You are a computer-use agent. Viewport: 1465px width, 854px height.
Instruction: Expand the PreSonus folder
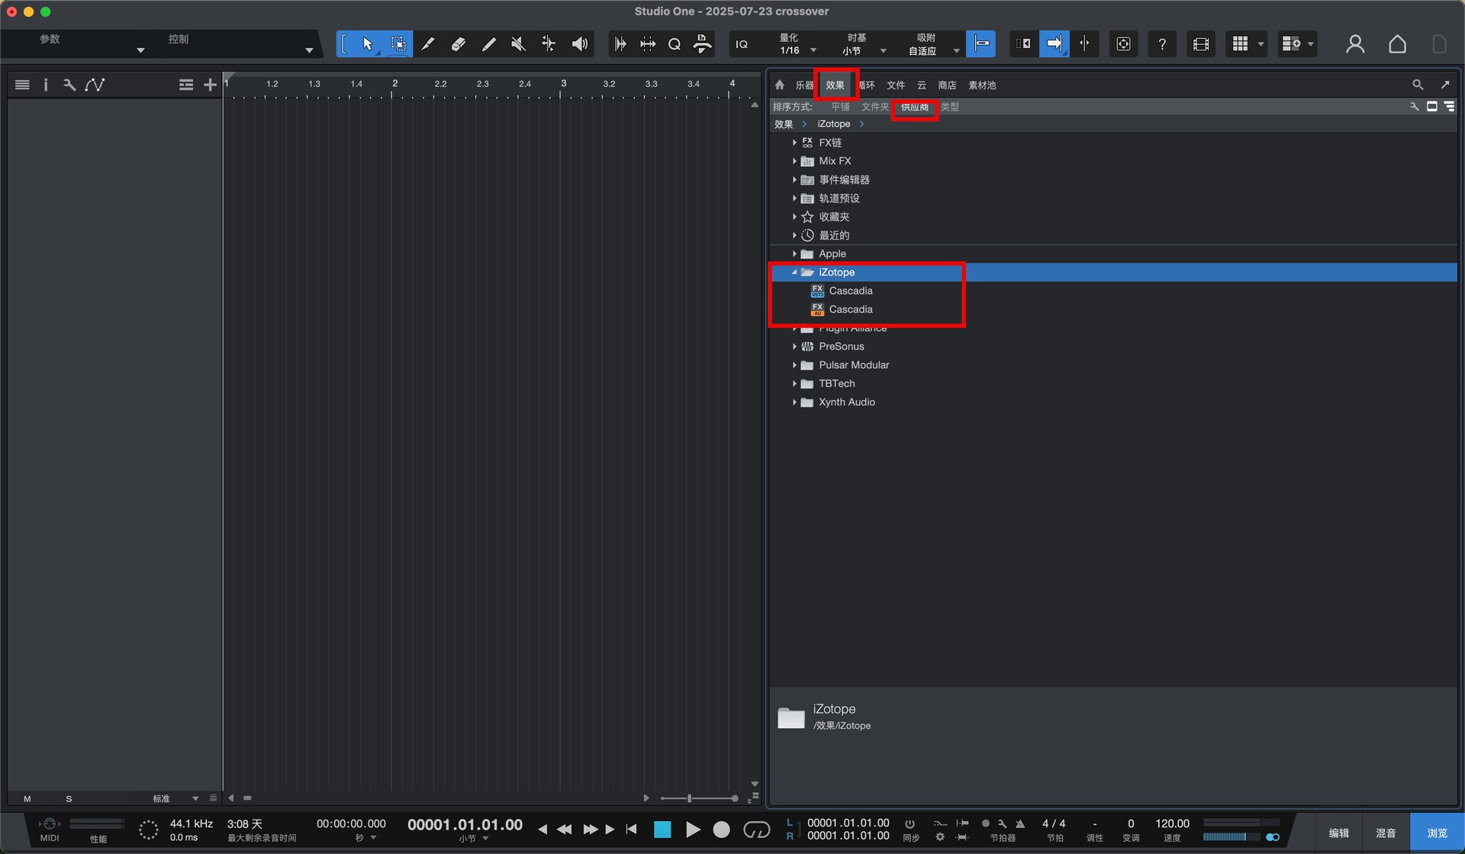point(794,346)
